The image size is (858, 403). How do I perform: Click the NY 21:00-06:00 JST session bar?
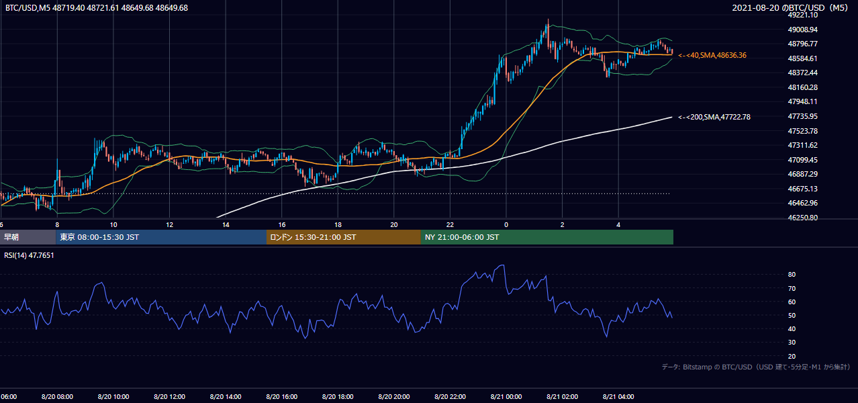(x=547, y=237)
